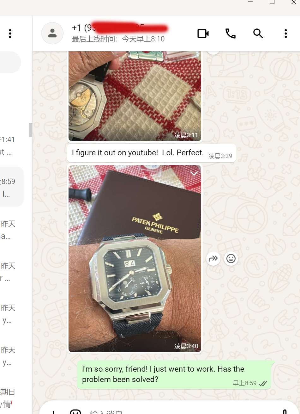Open search in conversation
Image resolution: width=300 pixels, height=414 pixels.
(x=258, y=34)
